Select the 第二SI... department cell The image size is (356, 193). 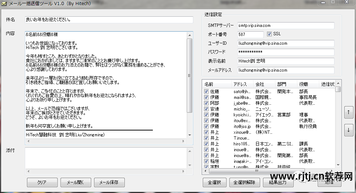click(x=285, y=144)
